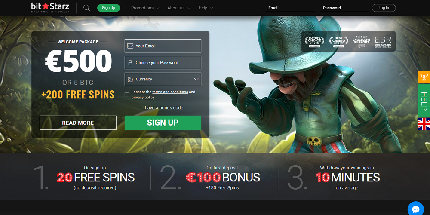Click the orange trophy icon
The image size is (430, 215).
click(424, 77)
